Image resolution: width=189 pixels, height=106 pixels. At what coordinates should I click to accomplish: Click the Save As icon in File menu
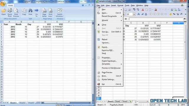click(99, 32)
